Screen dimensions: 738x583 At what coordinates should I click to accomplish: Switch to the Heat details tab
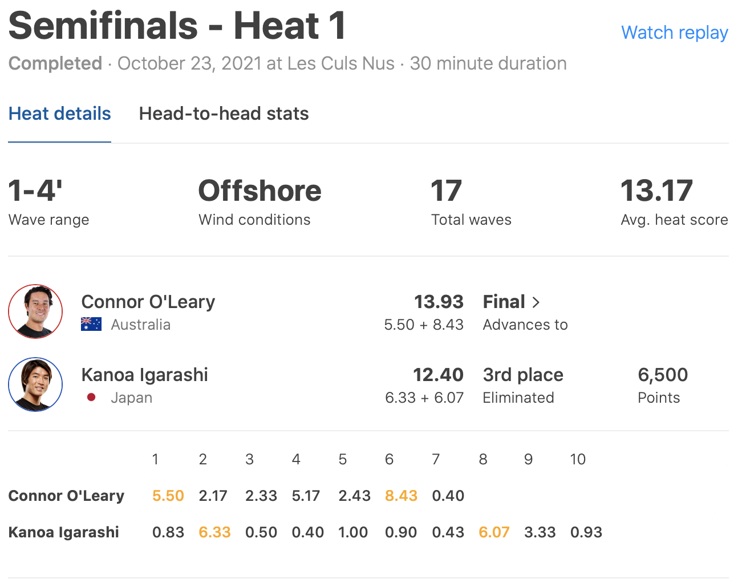point(60,114)
